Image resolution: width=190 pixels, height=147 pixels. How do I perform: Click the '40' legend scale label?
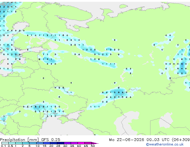click(x=79, y=146)
